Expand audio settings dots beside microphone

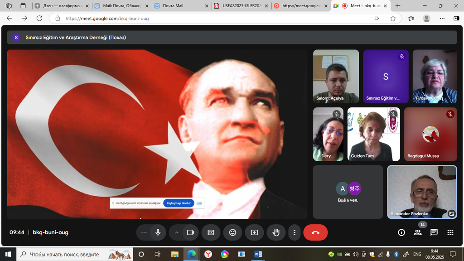tap(144, 232)
